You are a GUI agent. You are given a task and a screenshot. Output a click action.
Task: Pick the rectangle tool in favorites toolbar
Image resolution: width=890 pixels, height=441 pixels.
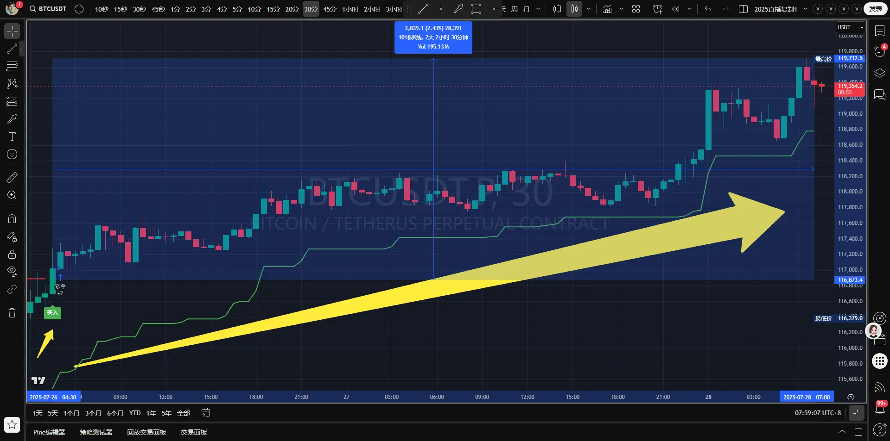pos(476,9)
